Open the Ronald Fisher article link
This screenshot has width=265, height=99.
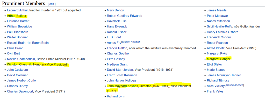[x=117, y=32]
